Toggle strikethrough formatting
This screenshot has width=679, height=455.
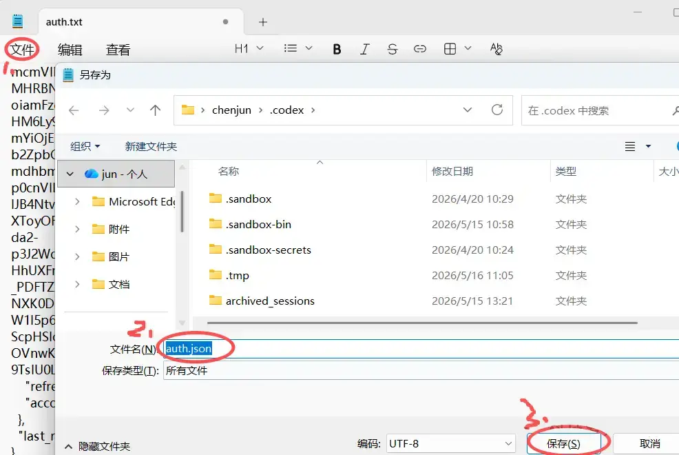coord(393,49)
